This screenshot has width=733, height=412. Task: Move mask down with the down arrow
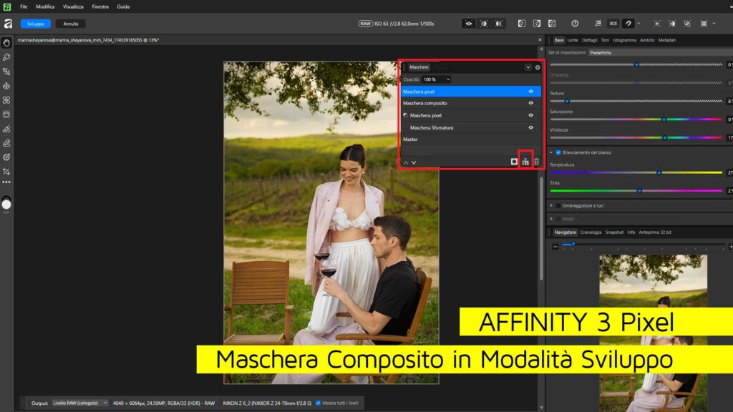pos(414,162)
